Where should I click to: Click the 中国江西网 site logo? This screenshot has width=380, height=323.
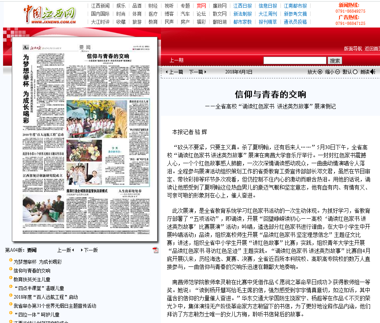point(49,15)
